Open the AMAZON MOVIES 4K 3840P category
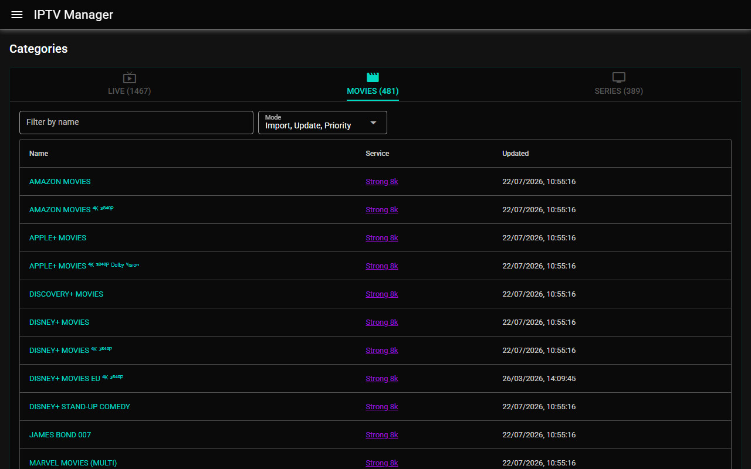Viewport: 751px width, 469px height. (72, 209)
